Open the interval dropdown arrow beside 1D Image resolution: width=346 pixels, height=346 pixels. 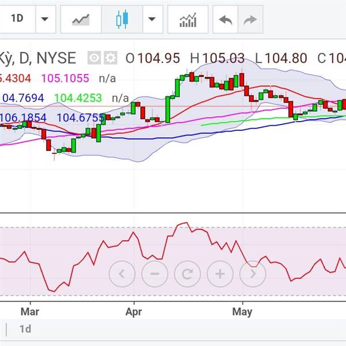pyautogui.click(x=46, y=19)
